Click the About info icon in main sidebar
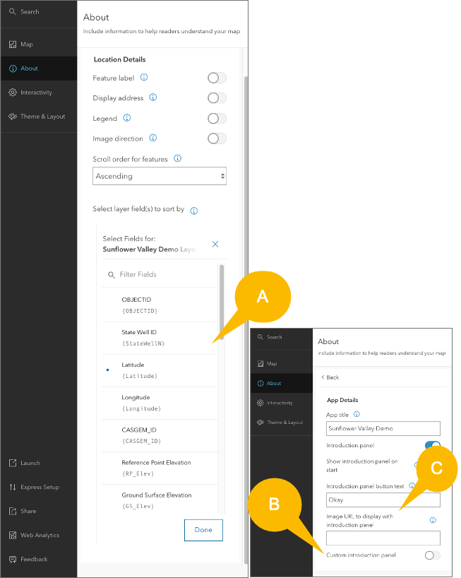The height and width of the screenshot is (578, 461). coord(13,69)
